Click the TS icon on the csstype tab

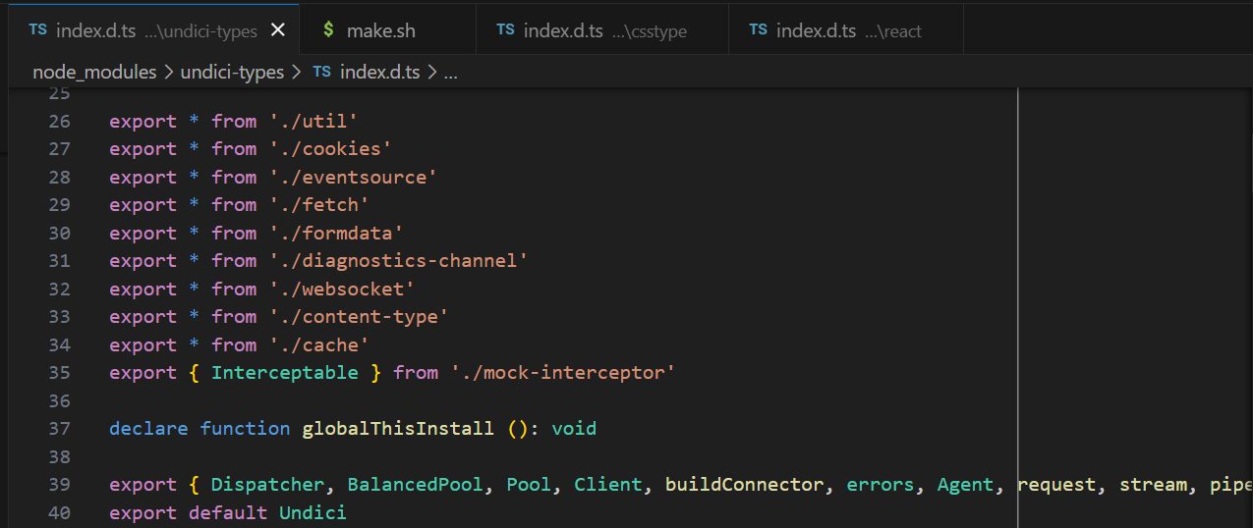click(x=505, y=30)
